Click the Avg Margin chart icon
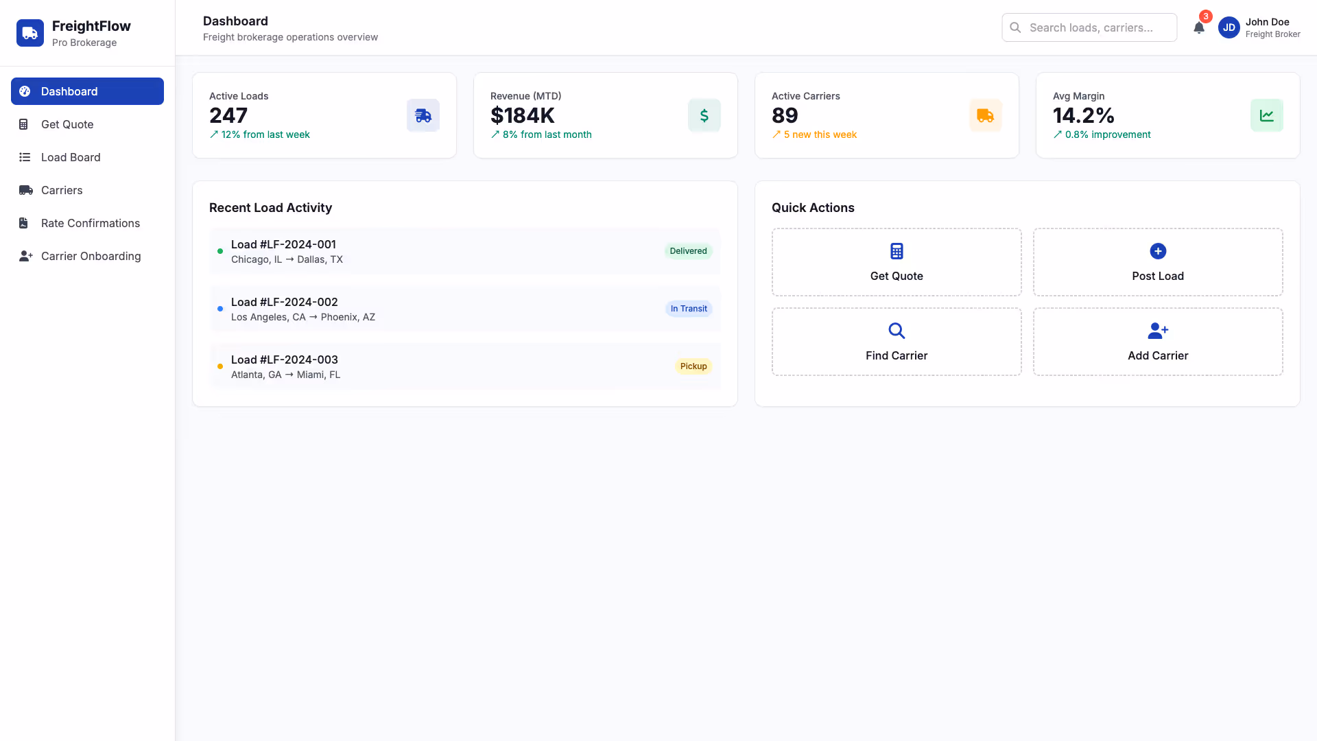 tap(1266, 115)
